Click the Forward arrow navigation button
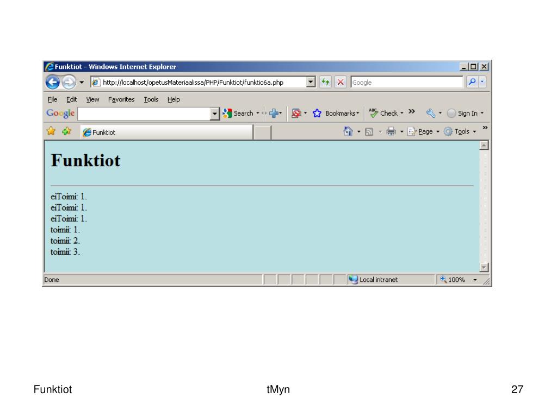557x417 pixels. tap(69, 83)
